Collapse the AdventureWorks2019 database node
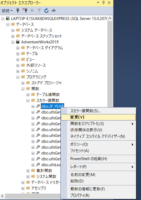Viewport: 141px width, 200px height. [13, 42]
